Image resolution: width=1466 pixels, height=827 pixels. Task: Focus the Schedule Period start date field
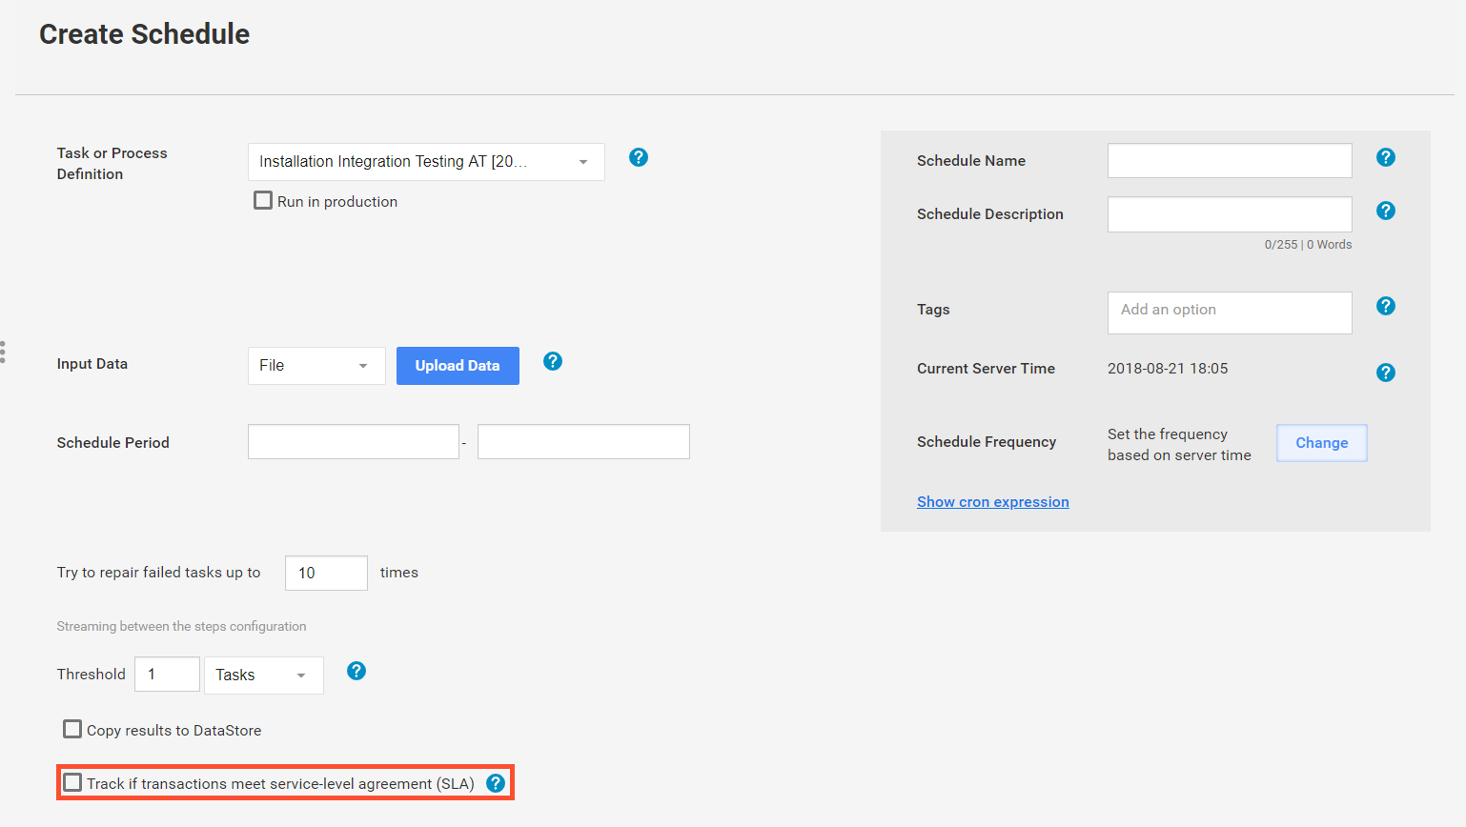(x=354, y=442)
